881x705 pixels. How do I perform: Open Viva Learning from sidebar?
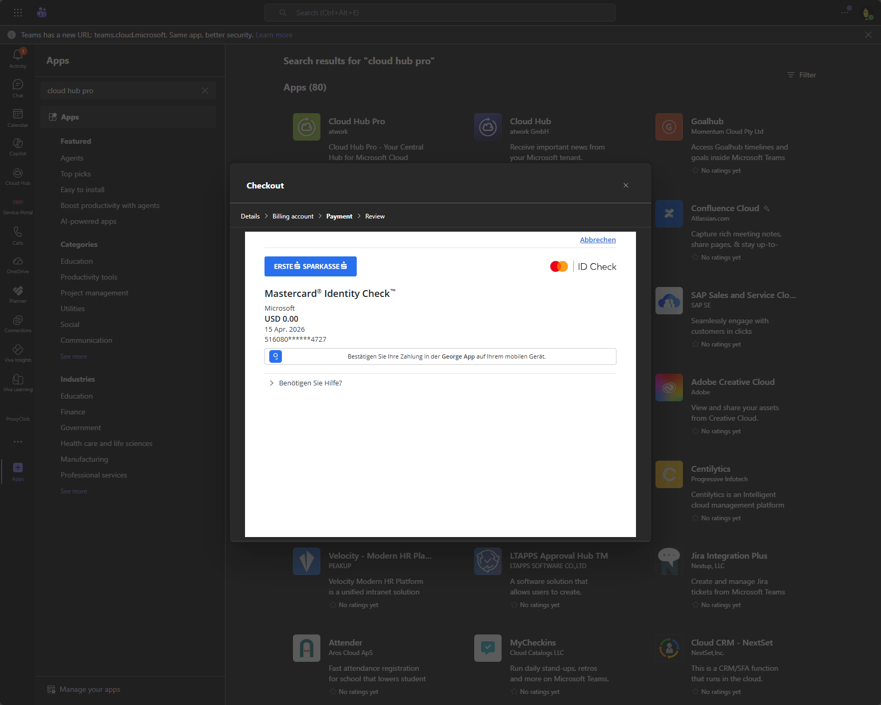click(x=18, y=383)
